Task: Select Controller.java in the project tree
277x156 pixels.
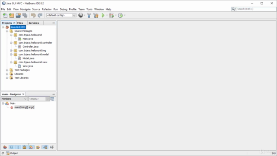Action: pyautogui.click(x=31, y=46)
